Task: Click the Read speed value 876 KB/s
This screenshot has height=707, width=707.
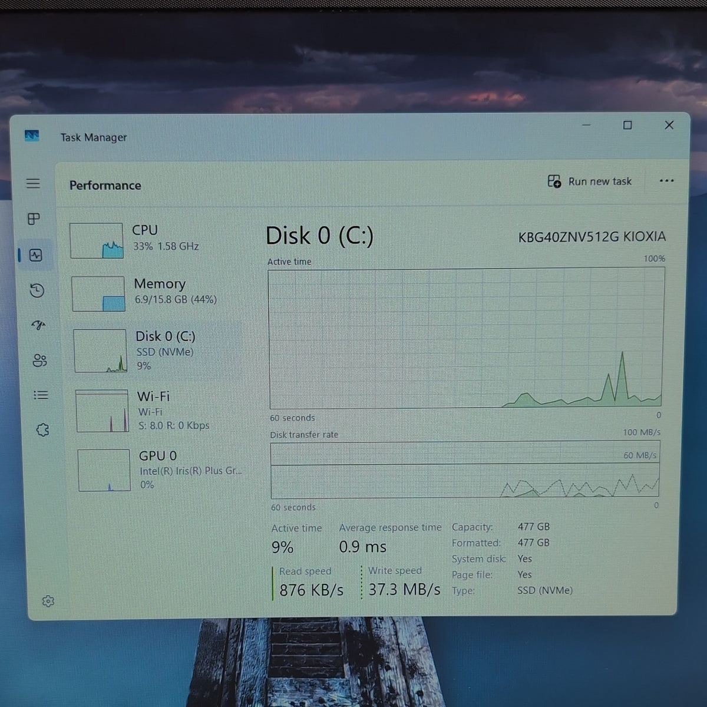Action: click(x=311, y=590)
